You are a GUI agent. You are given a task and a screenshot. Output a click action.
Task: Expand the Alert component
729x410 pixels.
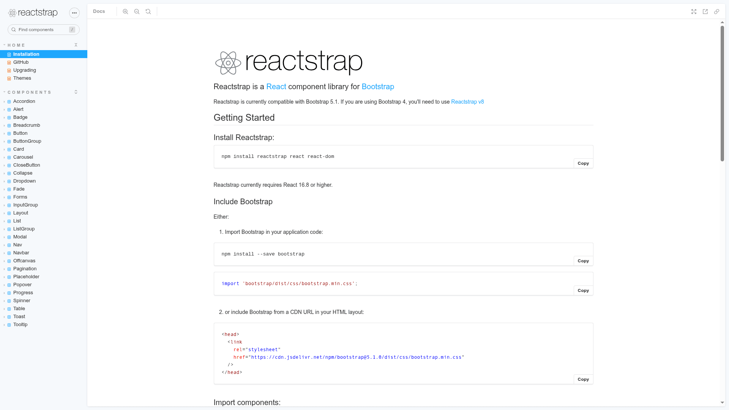[44, 109]
